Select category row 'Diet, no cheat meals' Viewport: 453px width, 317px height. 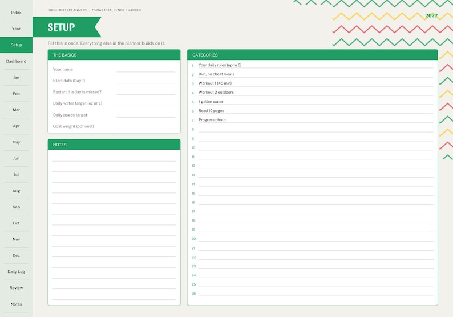tap(312, 74)
